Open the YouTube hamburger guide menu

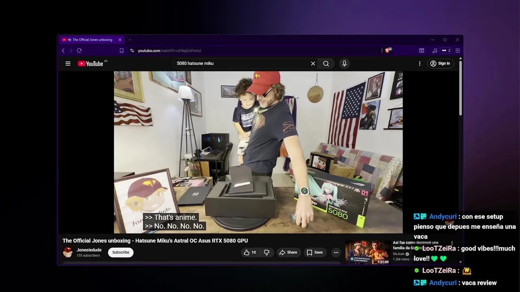[x=68, y=63]
